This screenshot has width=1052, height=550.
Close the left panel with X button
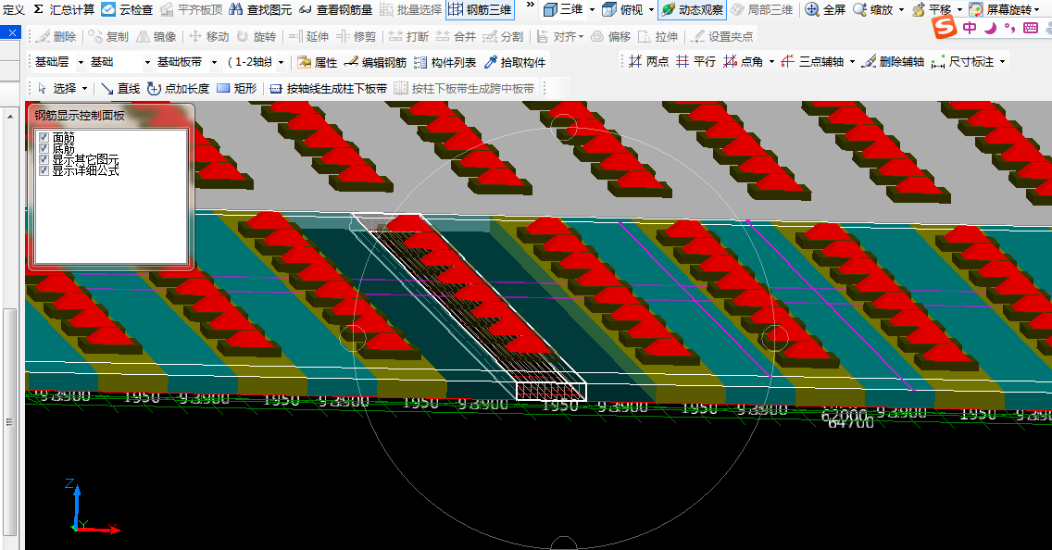point(11,32)
